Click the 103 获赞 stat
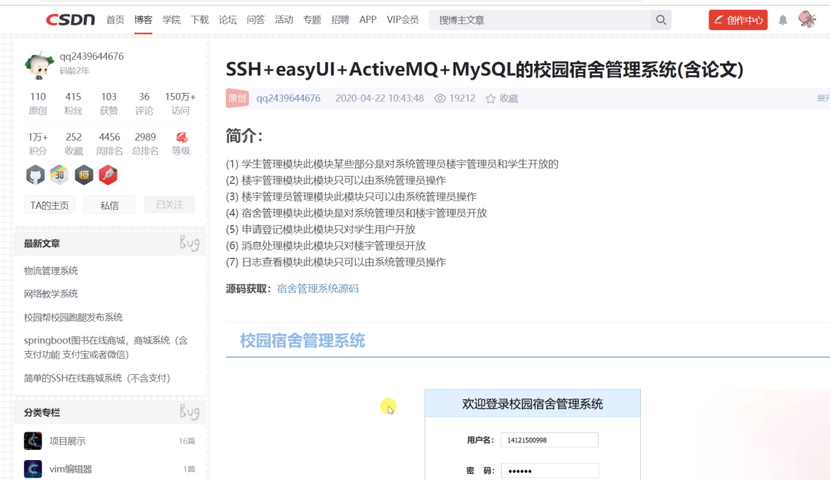The image size is (830, 480). (x=108, y=103)
